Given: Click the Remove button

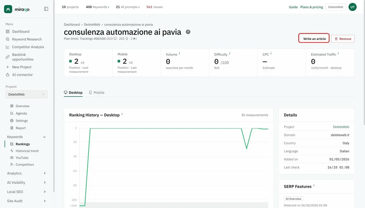Looking at the screenshot, I should pos(343,39).
